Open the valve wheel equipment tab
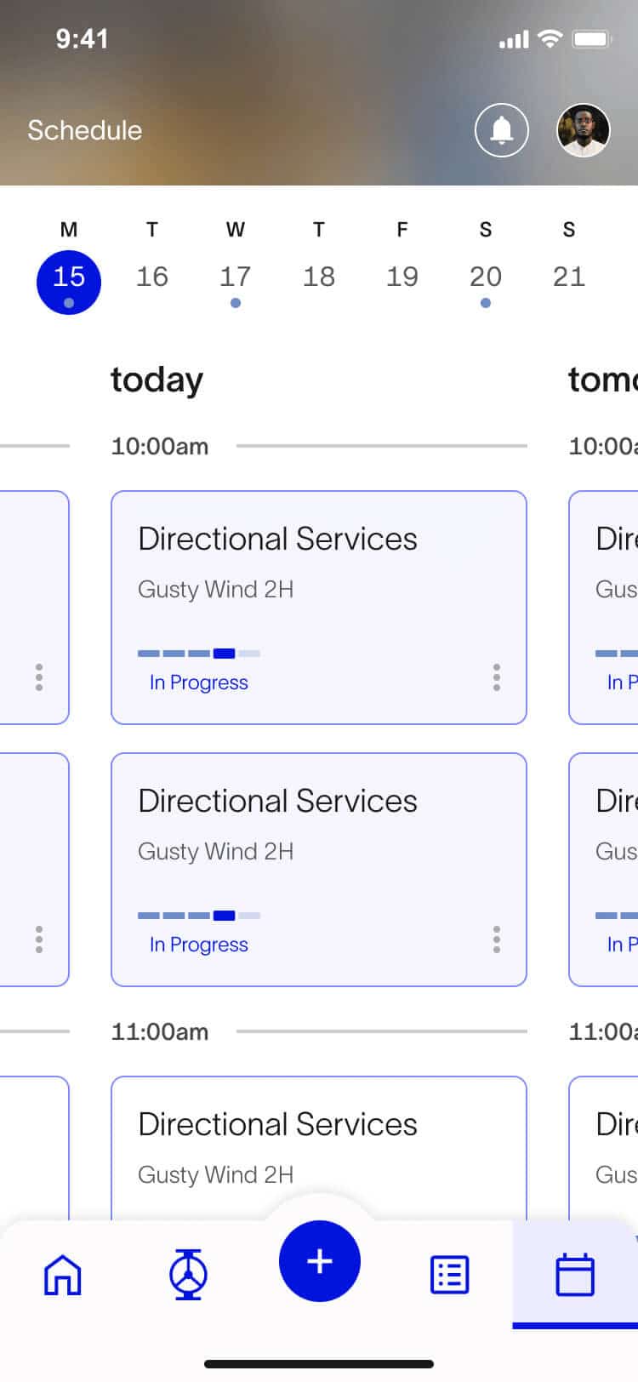 pyautogui.click(x=188, y=1275)
